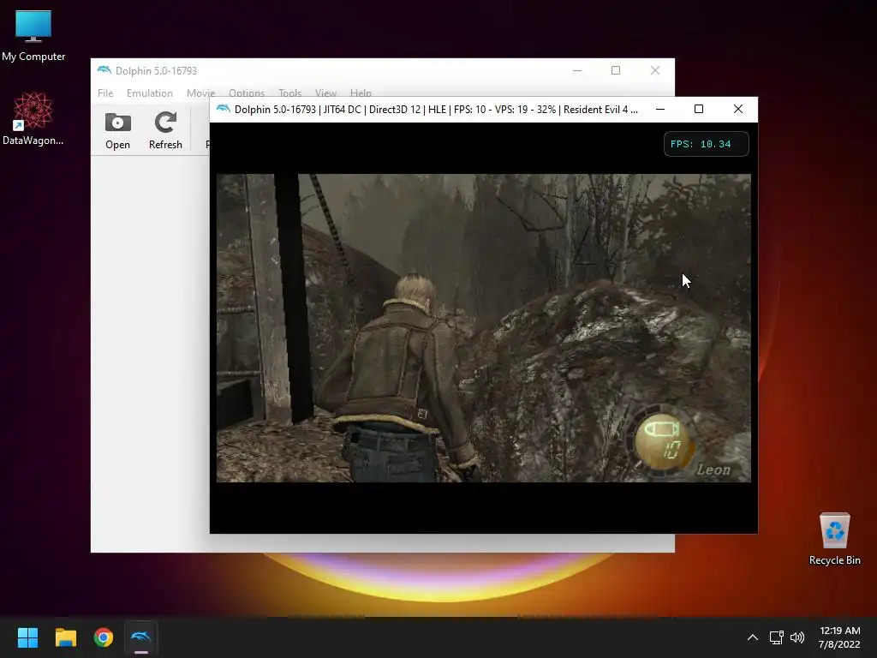
Task: Click the Dolphin emulator taskbar icon
Action: (x=141, y=637)
